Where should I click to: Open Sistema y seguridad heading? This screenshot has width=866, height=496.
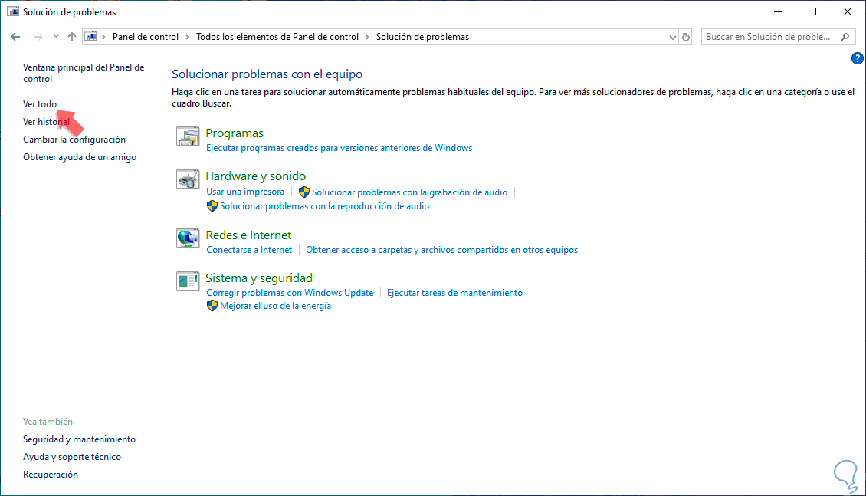point(259,278)
